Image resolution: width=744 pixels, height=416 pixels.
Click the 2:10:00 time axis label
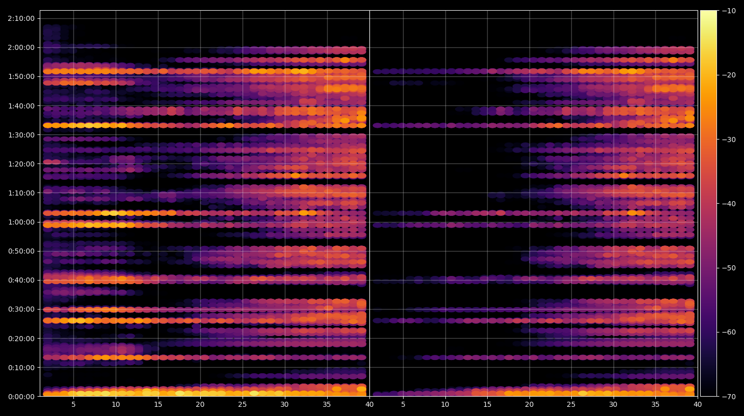(21, 18)
